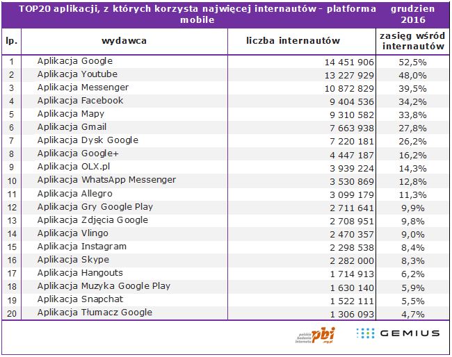Click the 52,5% reach value
The height and width of the screenshot is (357, 452).
tap(412, 63)
